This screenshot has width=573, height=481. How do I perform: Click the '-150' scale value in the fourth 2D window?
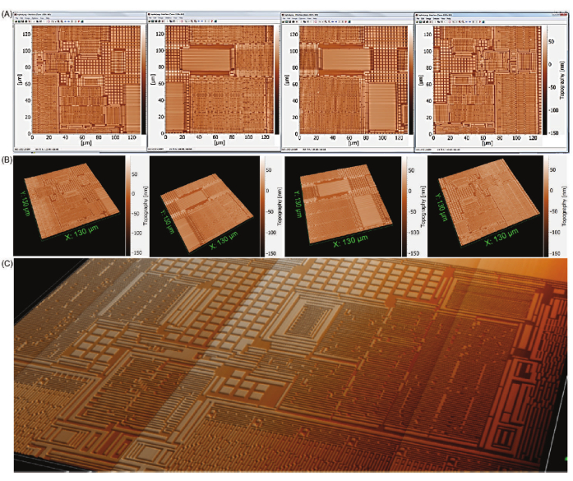tap(553, 132)
